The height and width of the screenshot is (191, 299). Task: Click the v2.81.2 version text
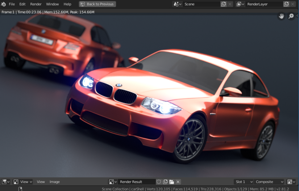click(282, 189)
